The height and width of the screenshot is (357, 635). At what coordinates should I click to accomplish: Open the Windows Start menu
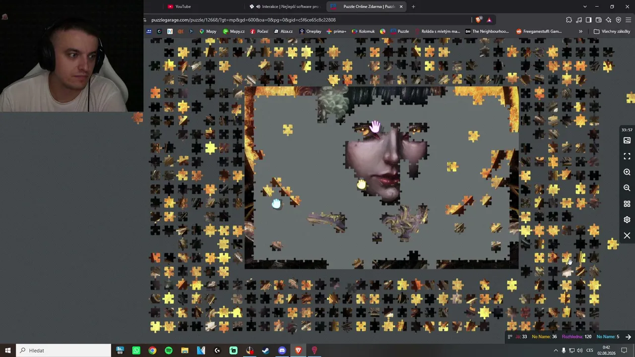coord(8,351)
